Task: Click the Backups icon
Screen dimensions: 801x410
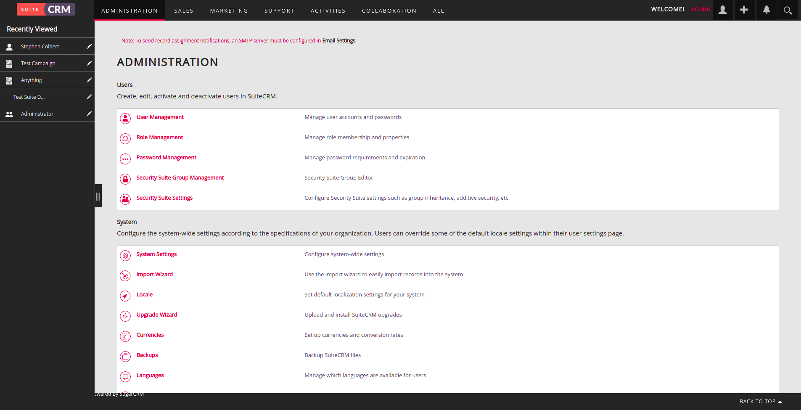Action: coord(125,357)
